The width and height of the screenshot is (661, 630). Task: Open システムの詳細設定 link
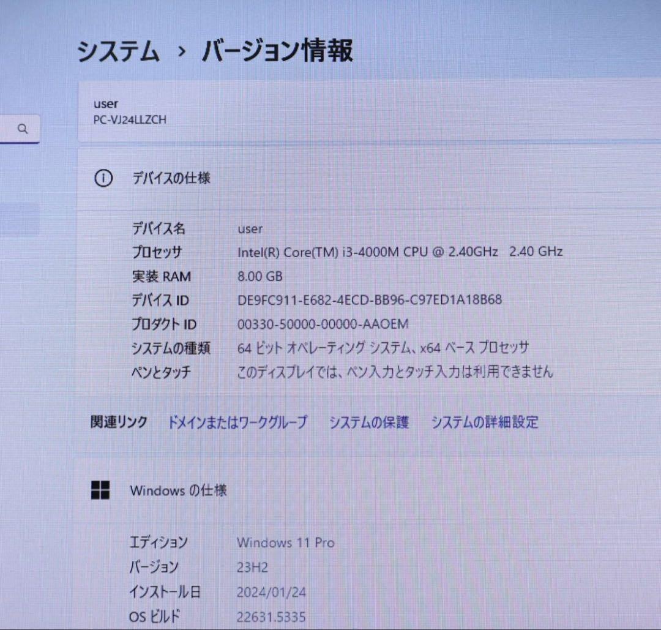pyautogui.click(x=485, y=422)
